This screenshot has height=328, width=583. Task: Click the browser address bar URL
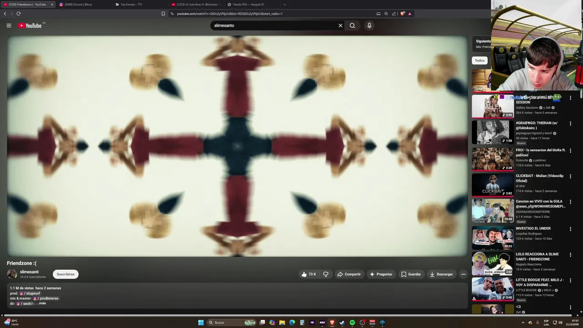(x=230, y=14)
